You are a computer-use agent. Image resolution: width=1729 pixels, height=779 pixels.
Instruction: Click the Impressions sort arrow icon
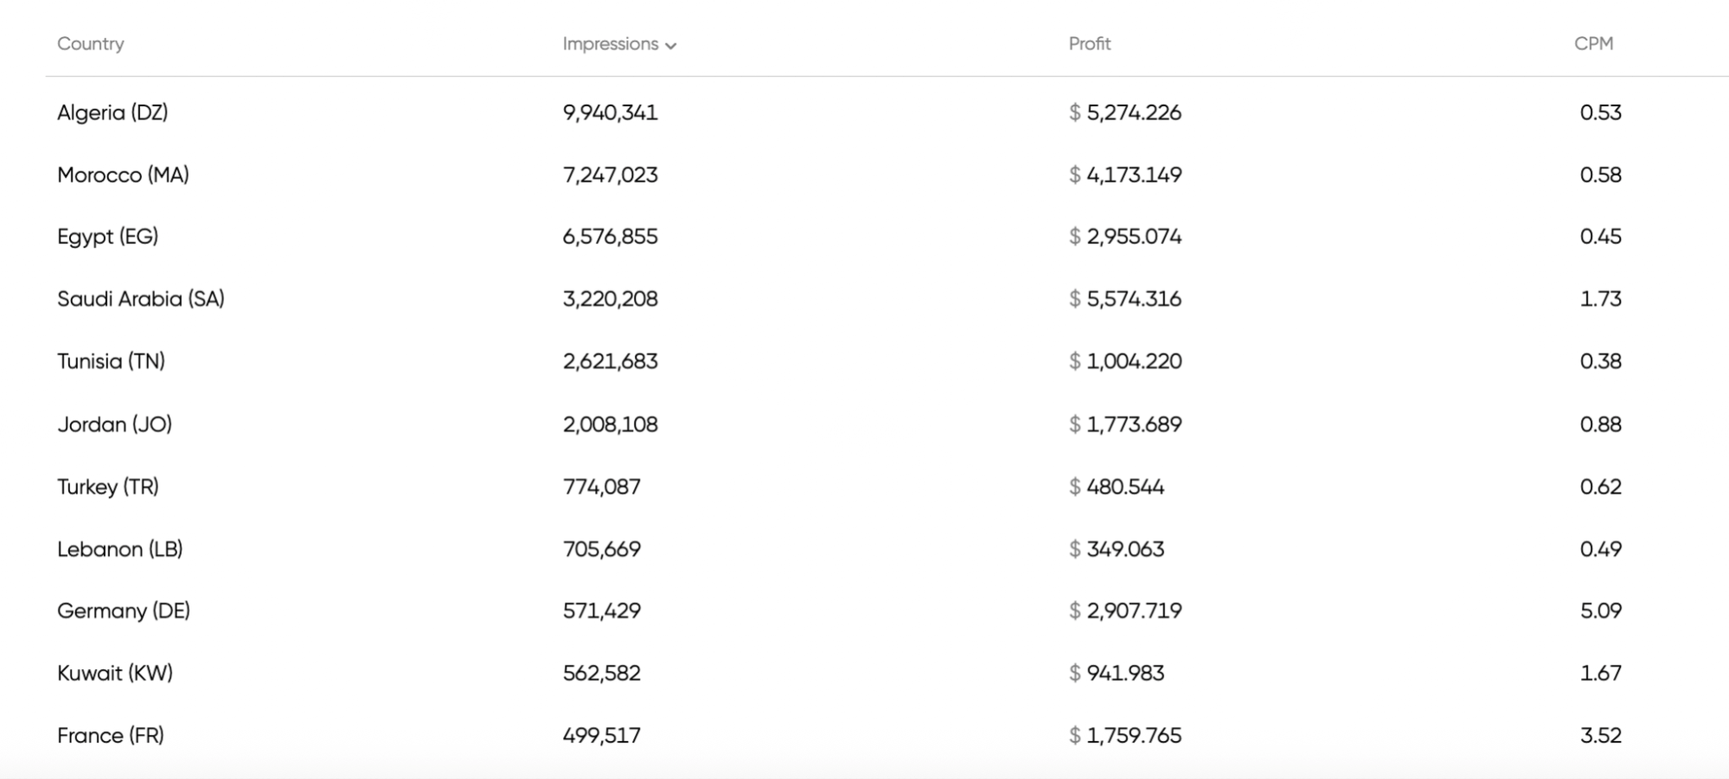671,46
